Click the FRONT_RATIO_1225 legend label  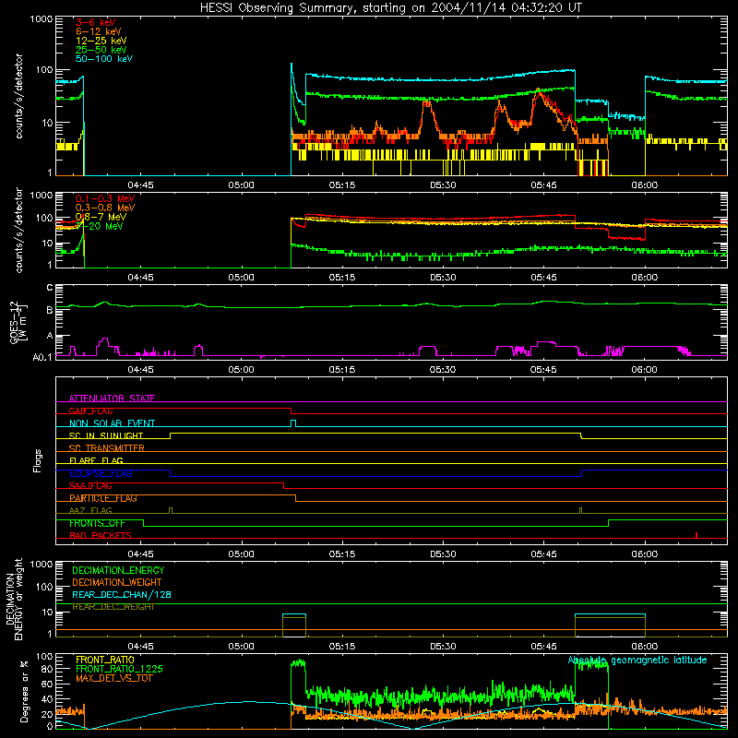coord(119,669)
